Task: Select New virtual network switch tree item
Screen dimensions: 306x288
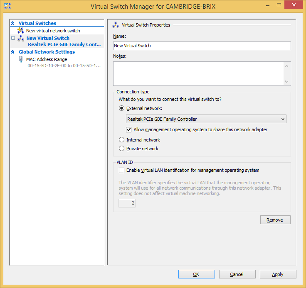Action: pos(53,31)
